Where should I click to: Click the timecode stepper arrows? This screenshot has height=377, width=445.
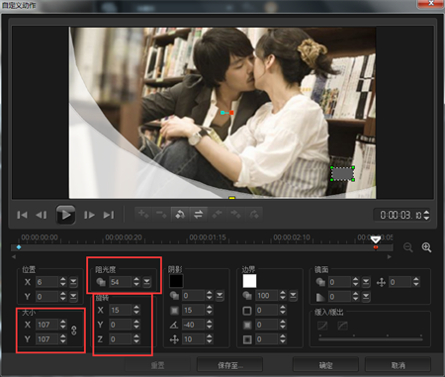tap(426, 215)
